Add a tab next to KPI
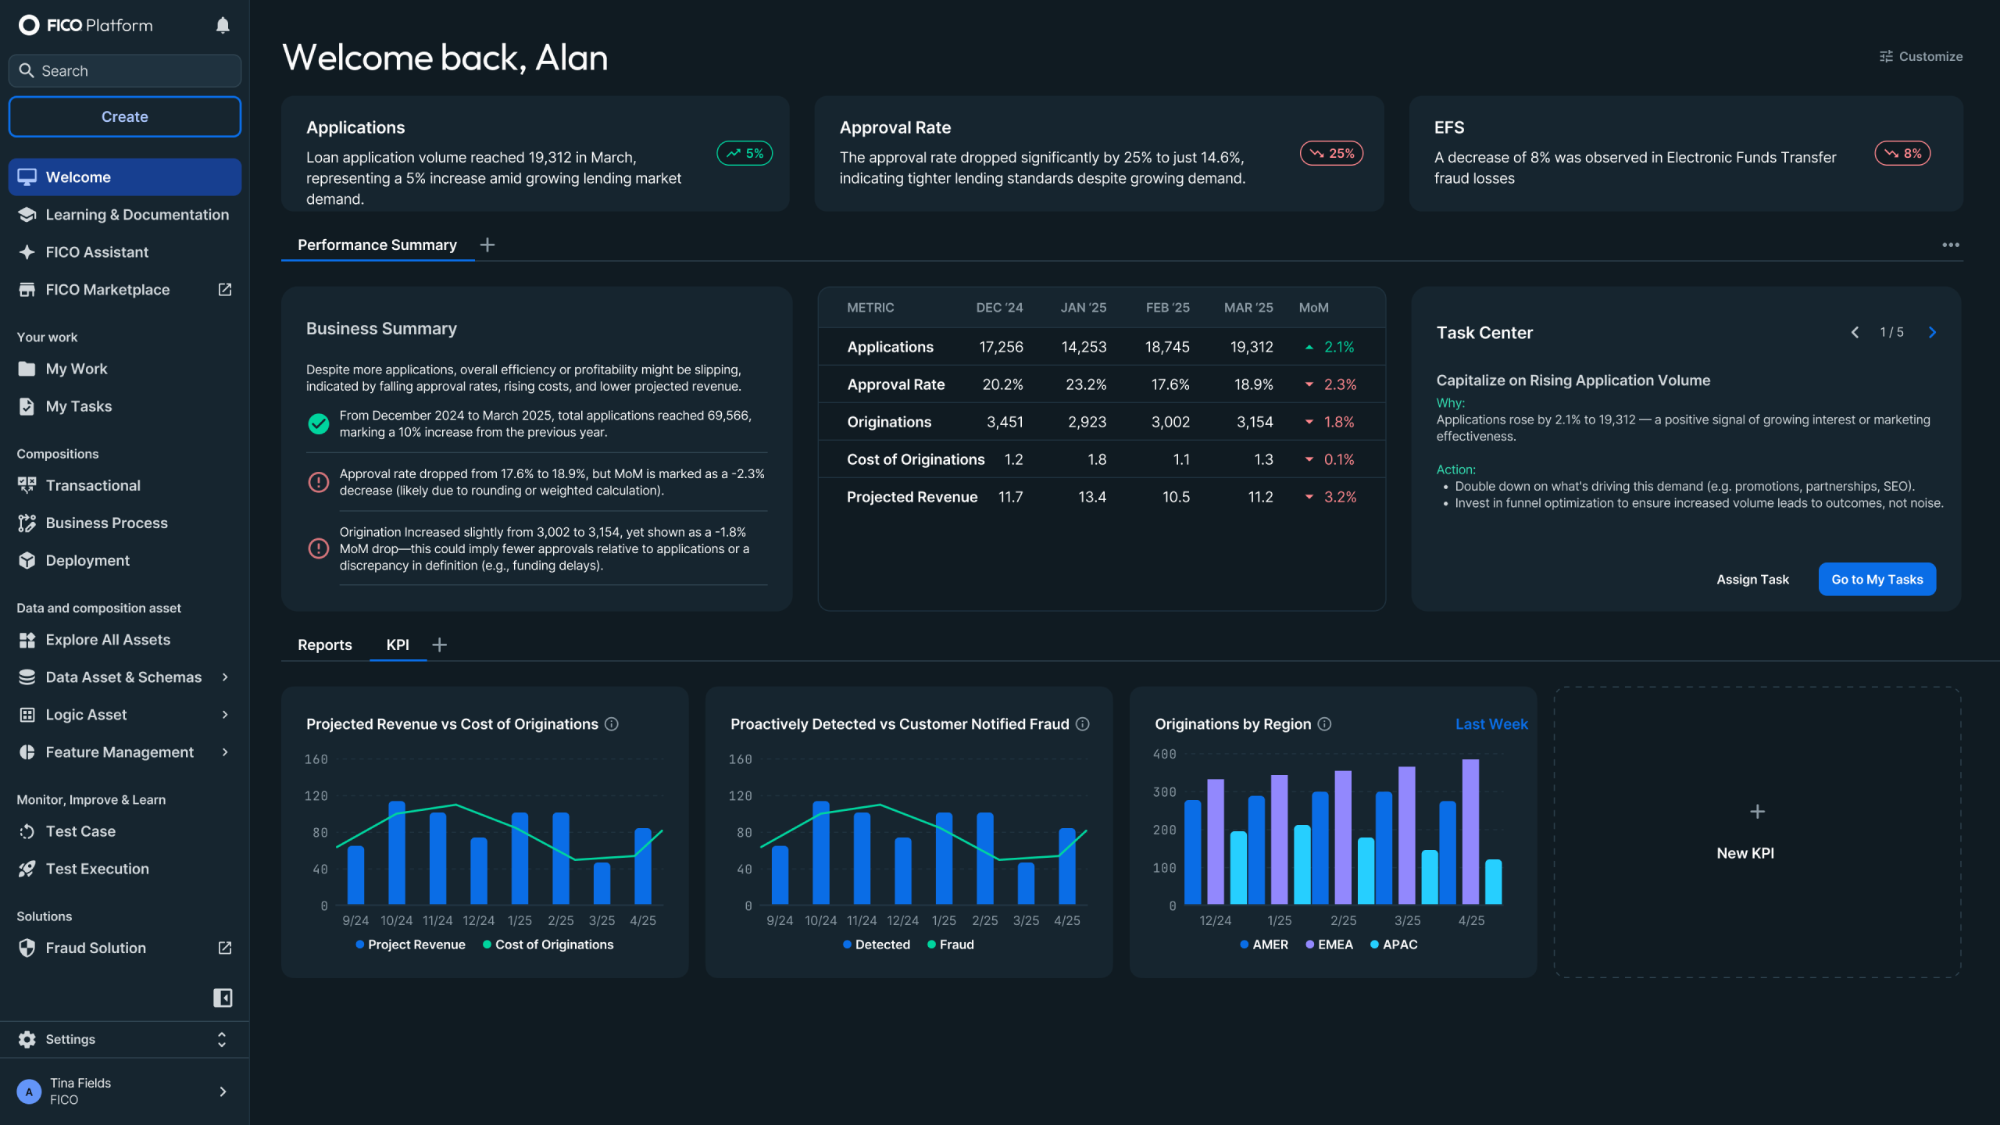 [440, 645]
